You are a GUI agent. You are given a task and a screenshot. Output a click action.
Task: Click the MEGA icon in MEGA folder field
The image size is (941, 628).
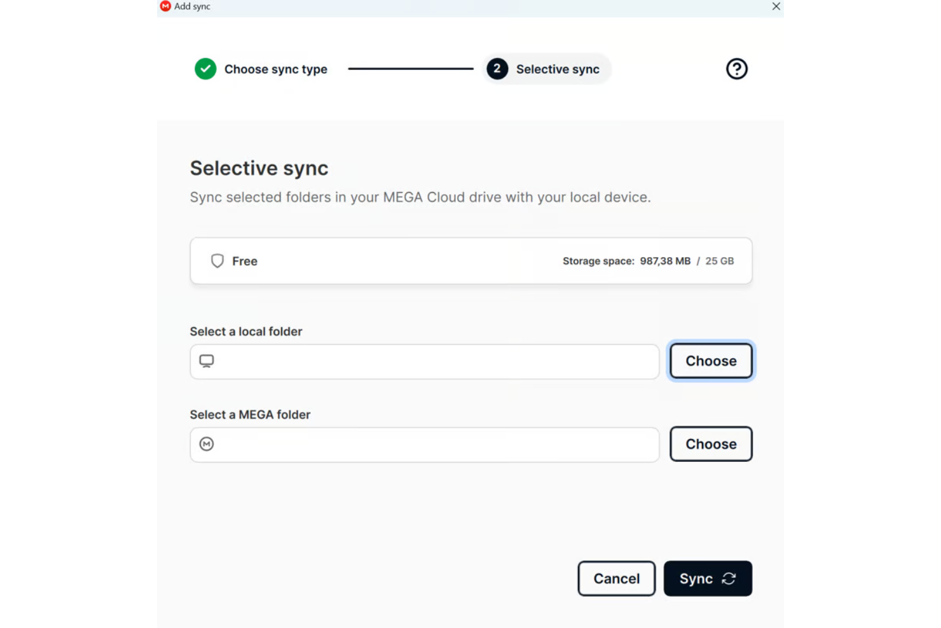(x=206, y=444)
